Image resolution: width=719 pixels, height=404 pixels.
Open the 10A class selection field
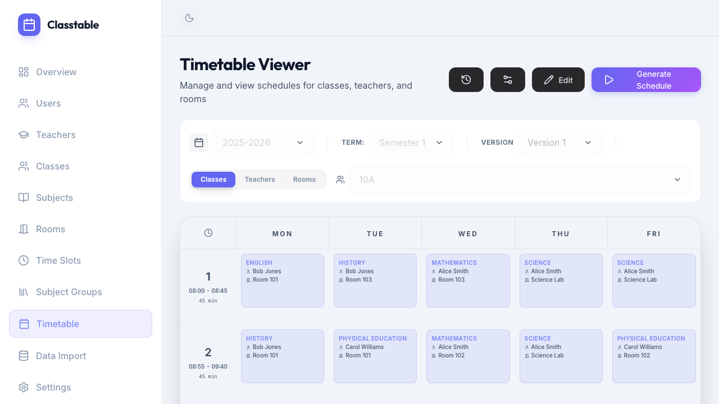(x=520, y=180)
